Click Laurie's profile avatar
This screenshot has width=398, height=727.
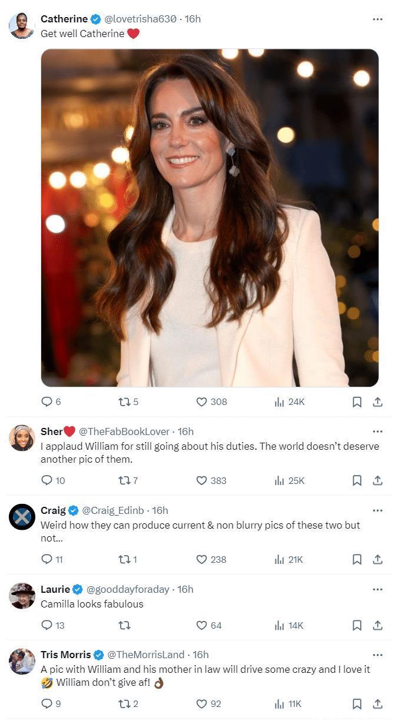pyautogui.click(x=22, y=596)
